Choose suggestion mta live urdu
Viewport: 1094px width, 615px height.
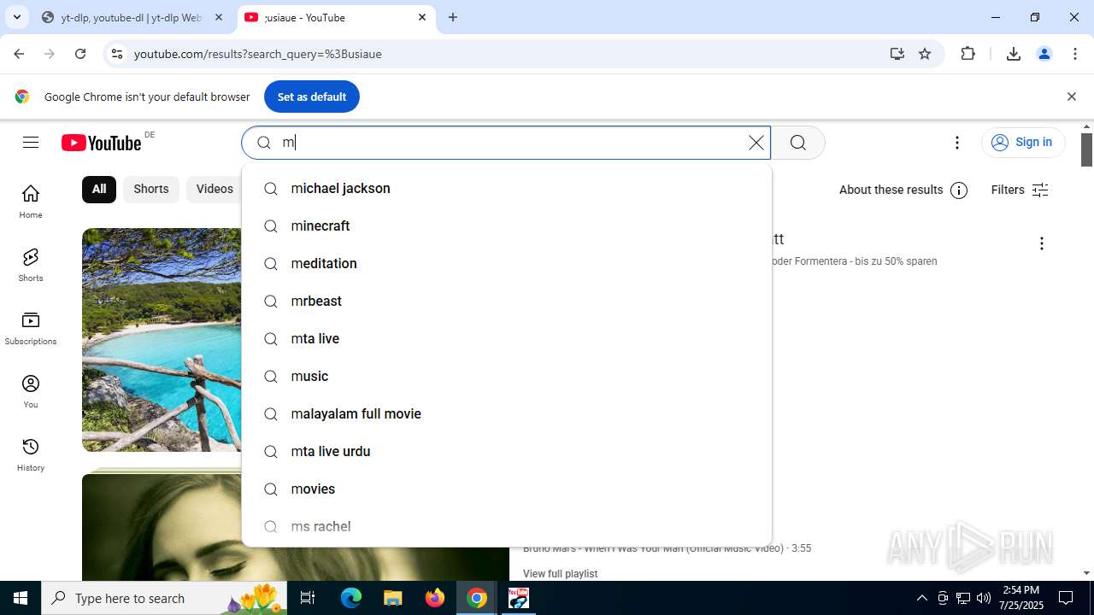click(x=507, y=451)
